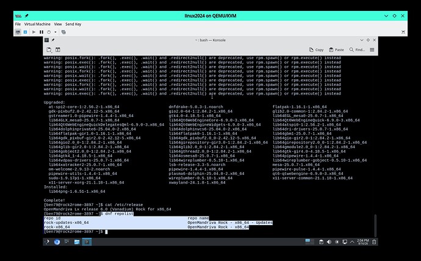Open a new tab in Konsole
The width and height of the screenshot is (421, 261).
tap(49, 49)
